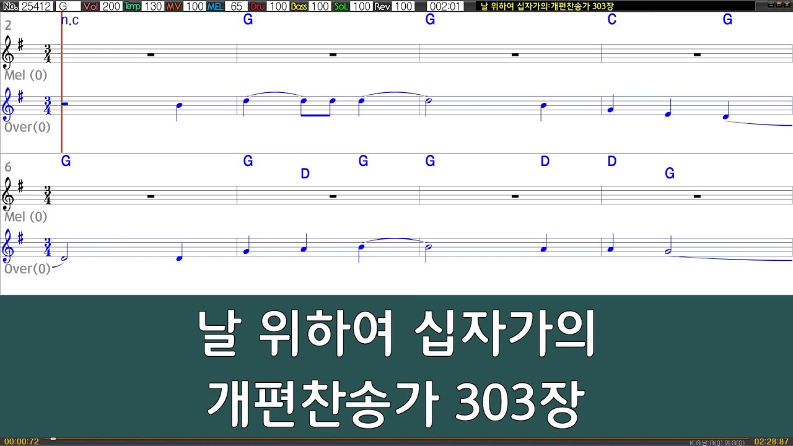Click the Rev label
This screenshot has height=446, width=793.
coord(383,6)
